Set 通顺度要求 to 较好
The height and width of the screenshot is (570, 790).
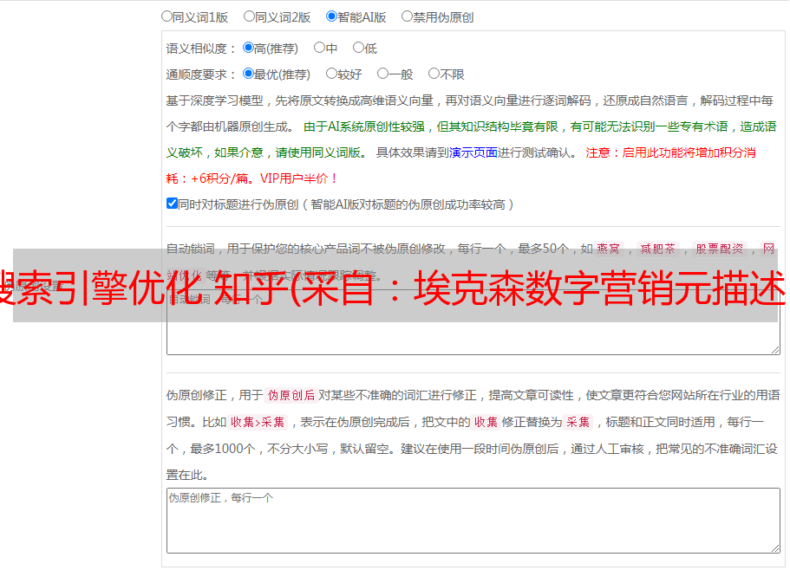(331, 74)
